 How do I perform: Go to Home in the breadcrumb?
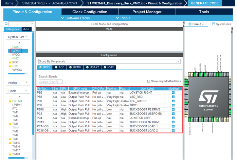9,3
